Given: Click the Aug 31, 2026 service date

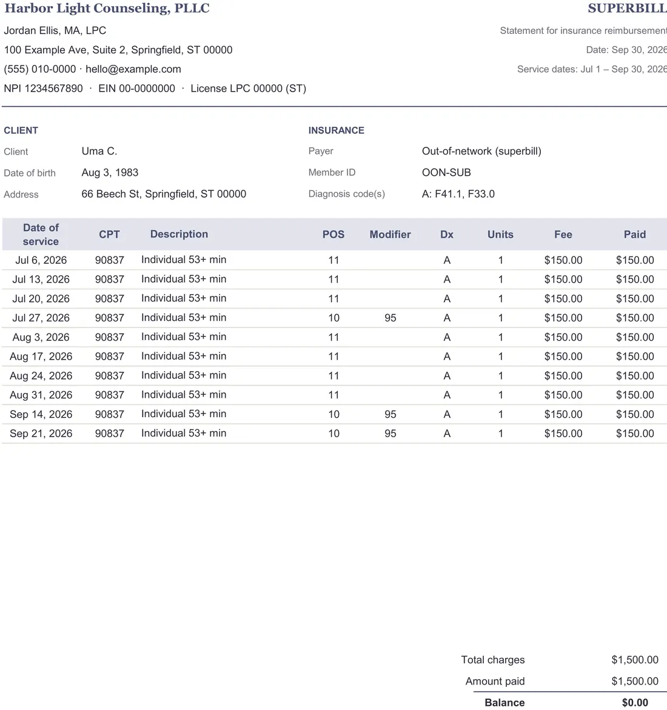Looking at the screenshot, I should click(41, 395).
